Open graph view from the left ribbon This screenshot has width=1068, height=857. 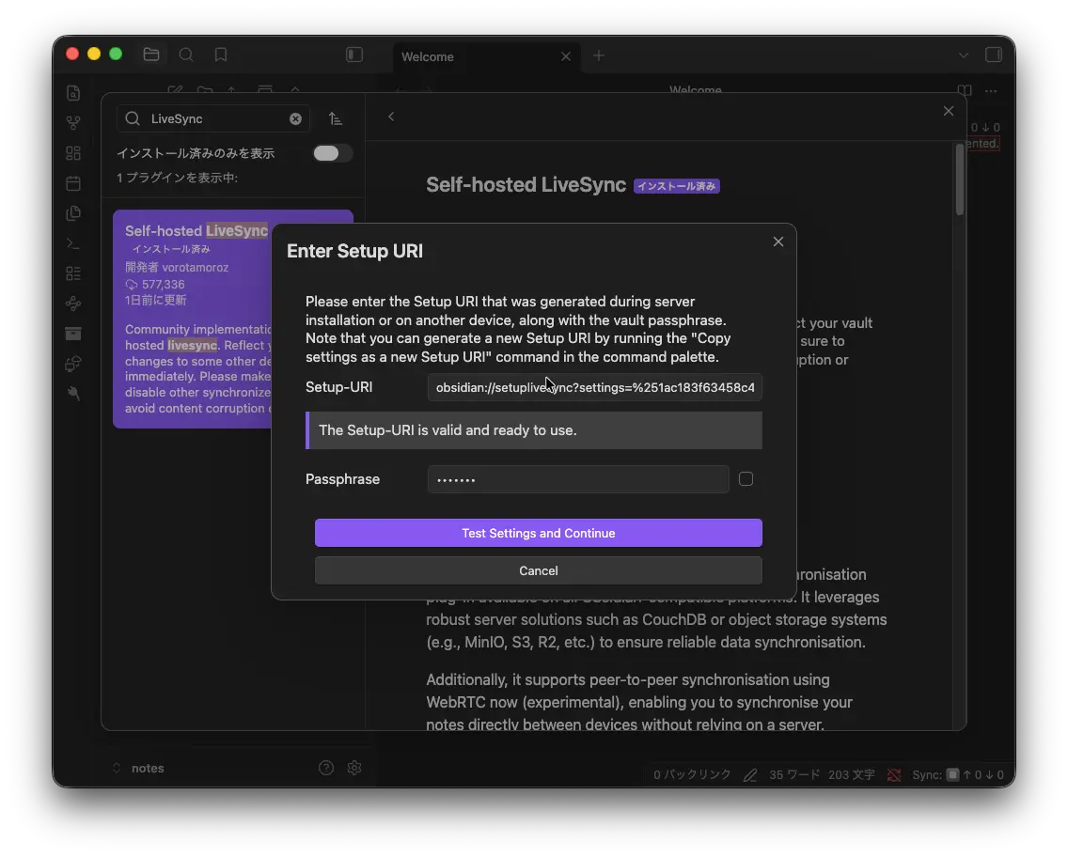73,122
